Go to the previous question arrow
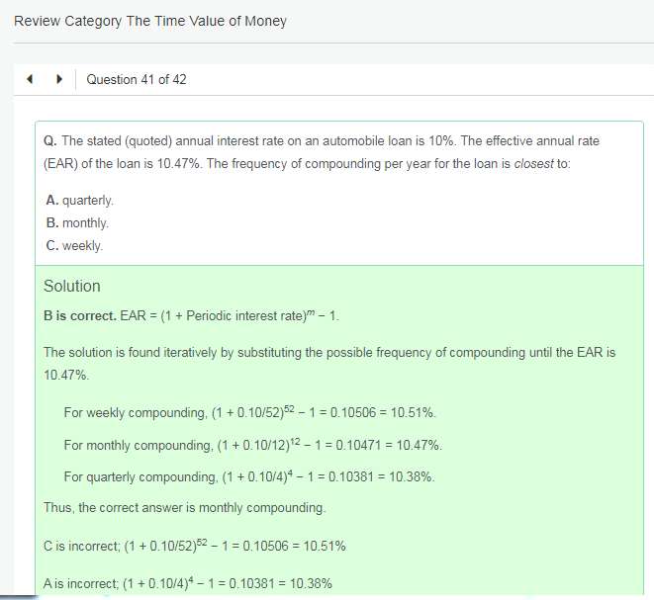Viewport: 654px width, 600px height. (x=31, y=79)
